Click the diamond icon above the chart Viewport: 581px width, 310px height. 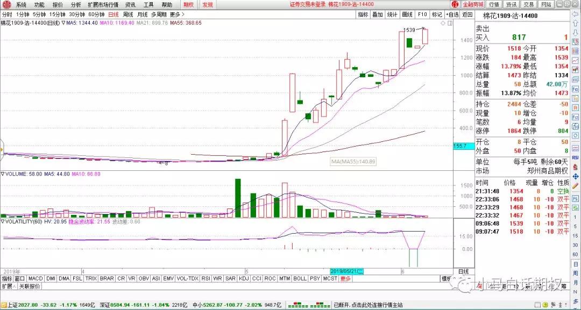point(443,24)
